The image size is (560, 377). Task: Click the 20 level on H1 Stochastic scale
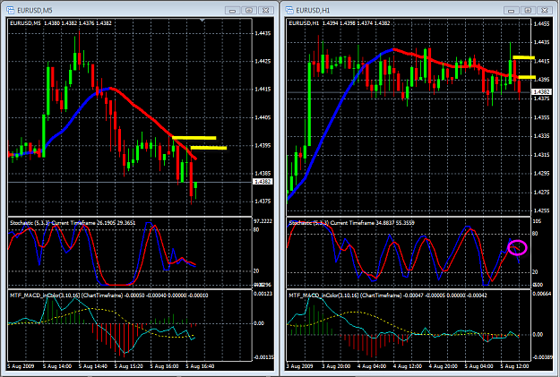click(x=535, y=272)
